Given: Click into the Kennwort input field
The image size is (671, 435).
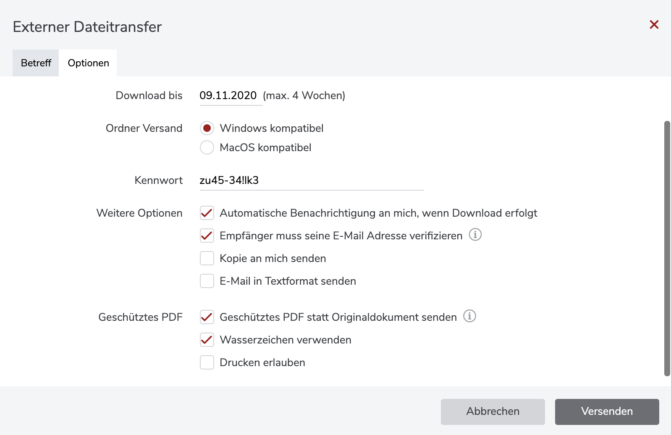Looking at the screenshot, I should [311, 181].
